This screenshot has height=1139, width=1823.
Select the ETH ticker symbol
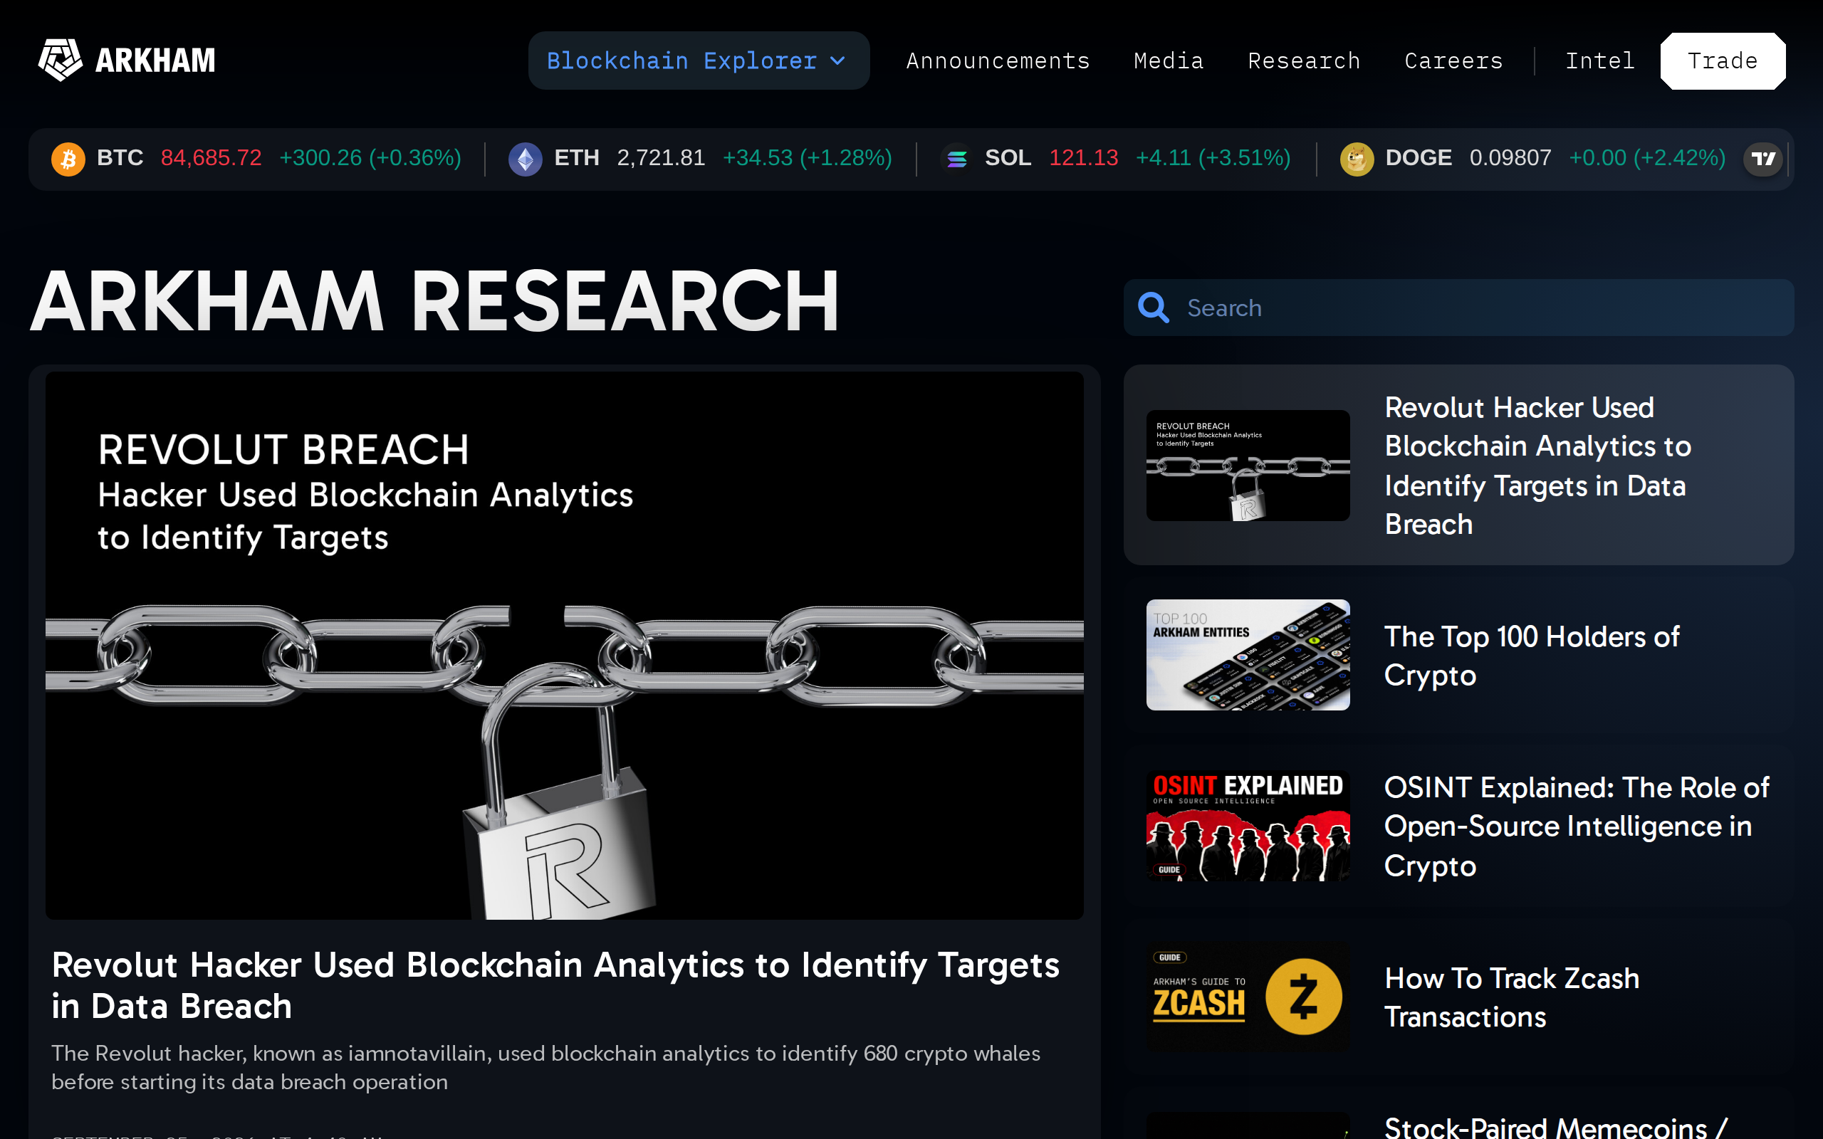[x=576, y=158]
